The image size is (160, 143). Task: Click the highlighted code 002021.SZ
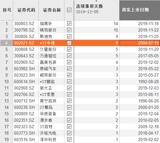coord(24,43)
